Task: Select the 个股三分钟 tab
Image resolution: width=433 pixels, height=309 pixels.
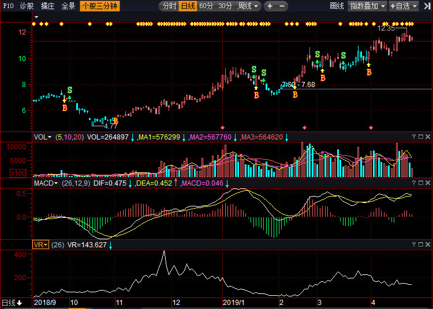Action: tap(100, 6)
